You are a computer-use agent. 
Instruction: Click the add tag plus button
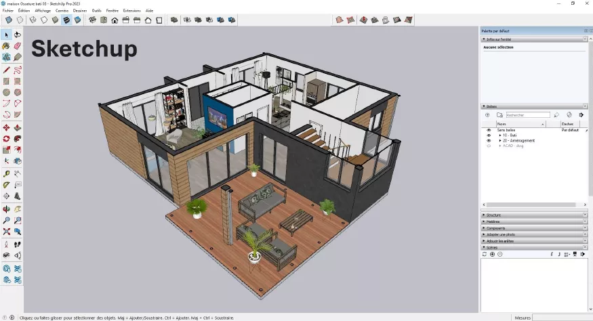[487, 115]
